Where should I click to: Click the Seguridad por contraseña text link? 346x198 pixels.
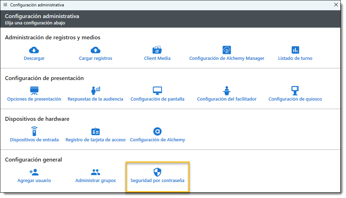tap(157, 181)
